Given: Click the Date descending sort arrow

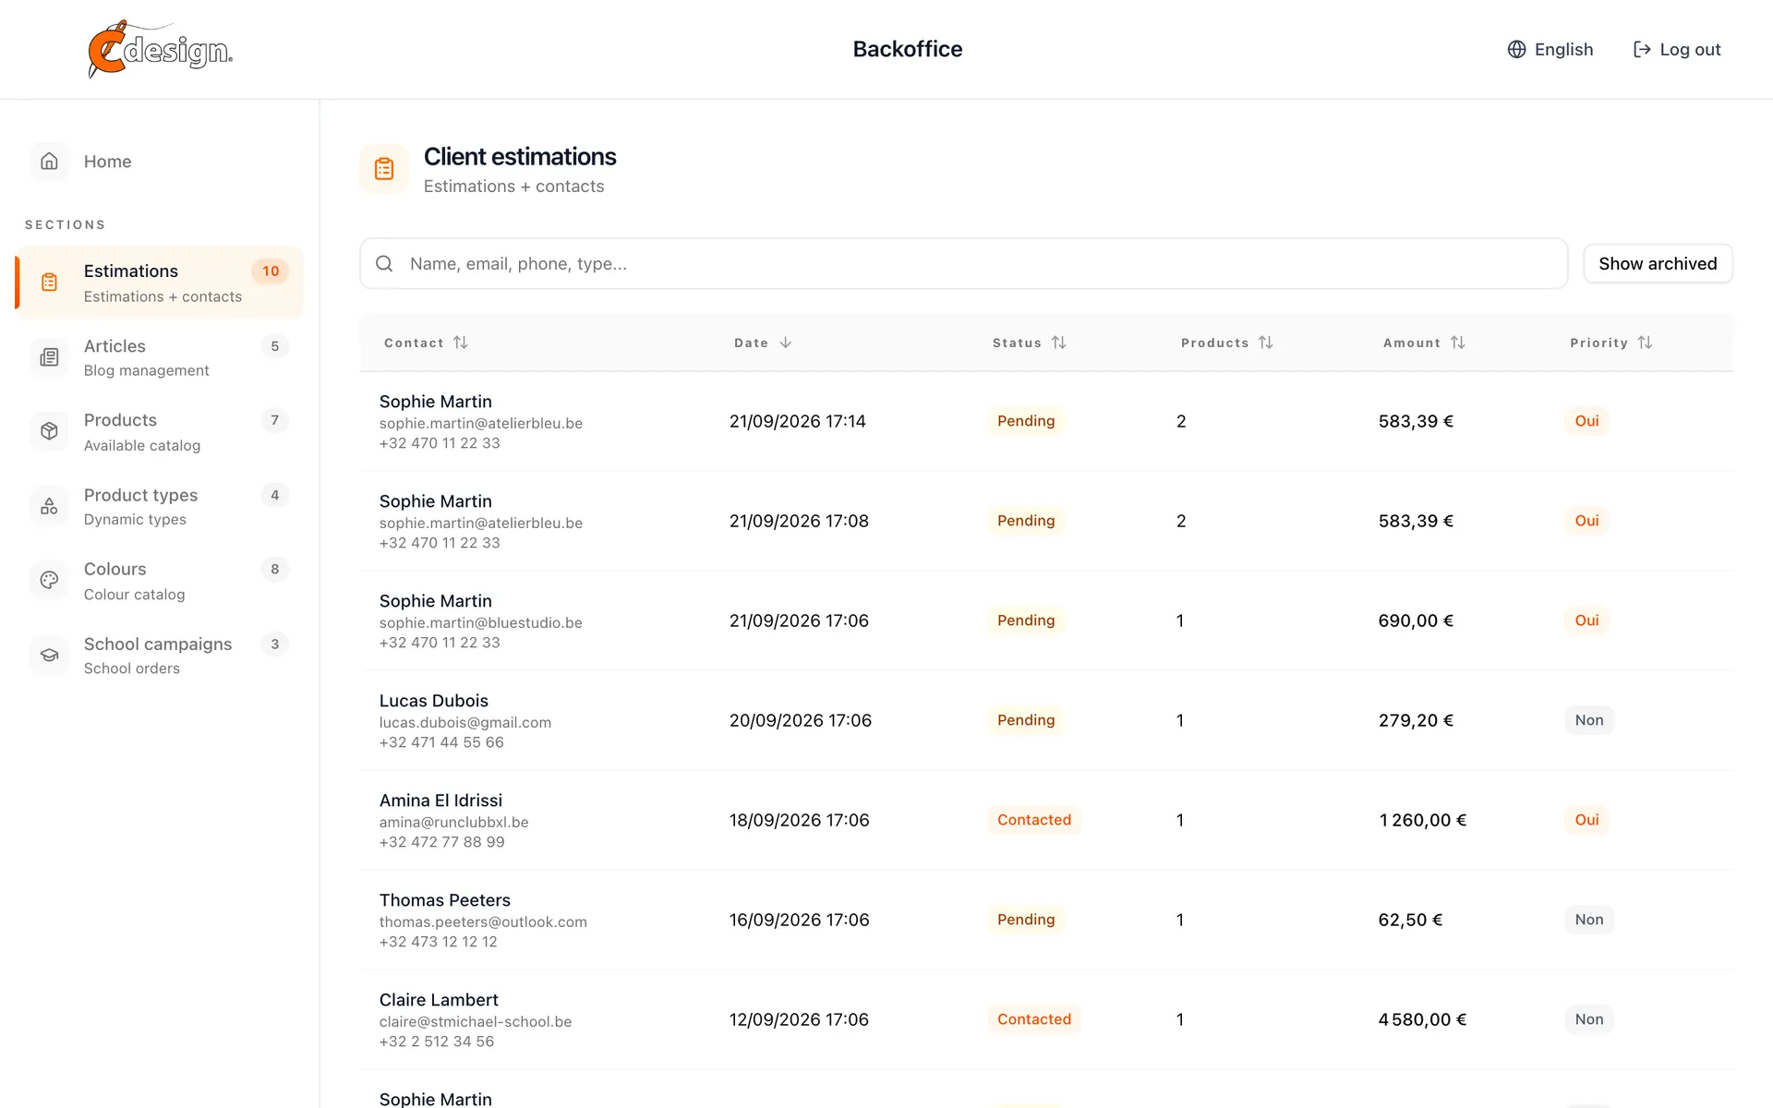Looking at the screenshot, I should tap(786, 343).
